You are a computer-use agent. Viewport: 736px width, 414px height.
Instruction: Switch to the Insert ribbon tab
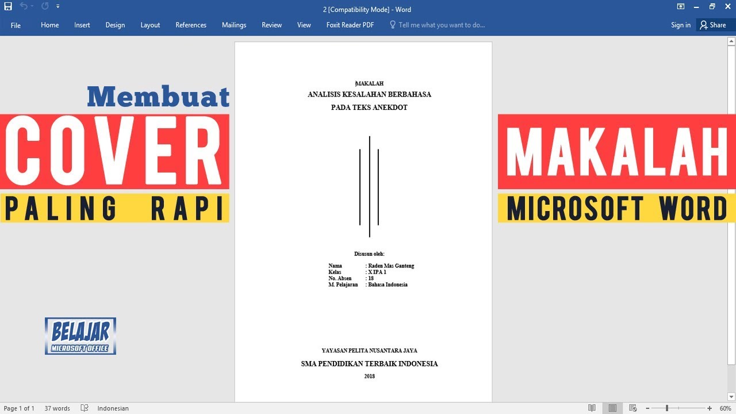(82, 25)
